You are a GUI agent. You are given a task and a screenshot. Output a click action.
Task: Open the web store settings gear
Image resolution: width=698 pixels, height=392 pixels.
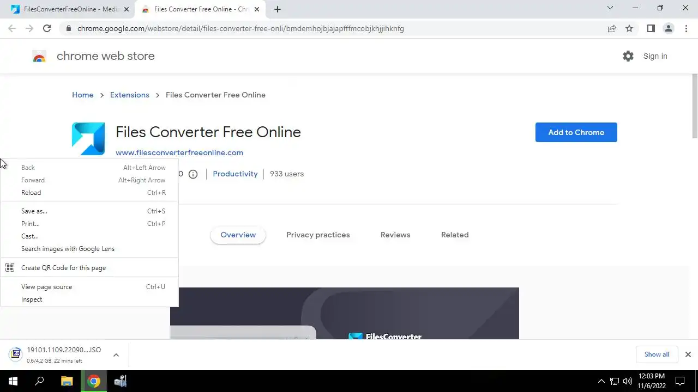pyautogui.click(x=628, y=56)
